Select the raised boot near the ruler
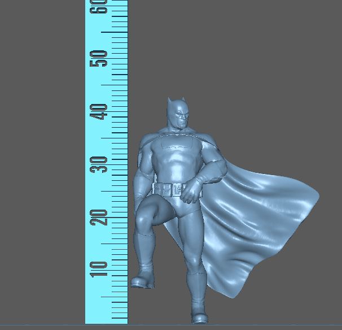Viewport: 342px width, 330px height. 142,279
